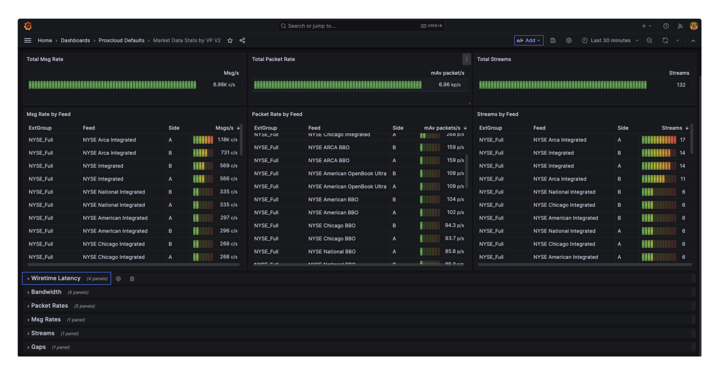The width and height of the screenshot is (718, 373).
Task: Click the Packet Rate by Feed panel title
Action: (x=277, y=114)
